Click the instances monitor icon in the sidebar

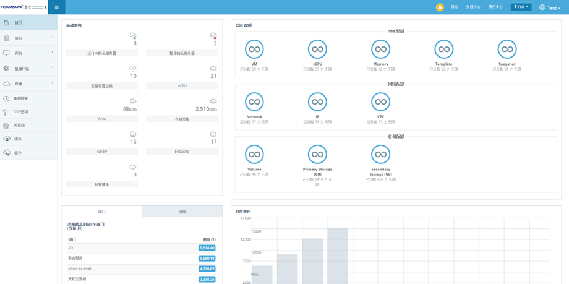pyautogui.click(x=6, y=53)
